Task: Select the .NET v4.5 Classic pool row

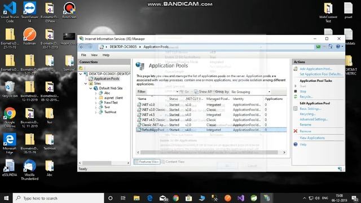Action: coord(212,120)
